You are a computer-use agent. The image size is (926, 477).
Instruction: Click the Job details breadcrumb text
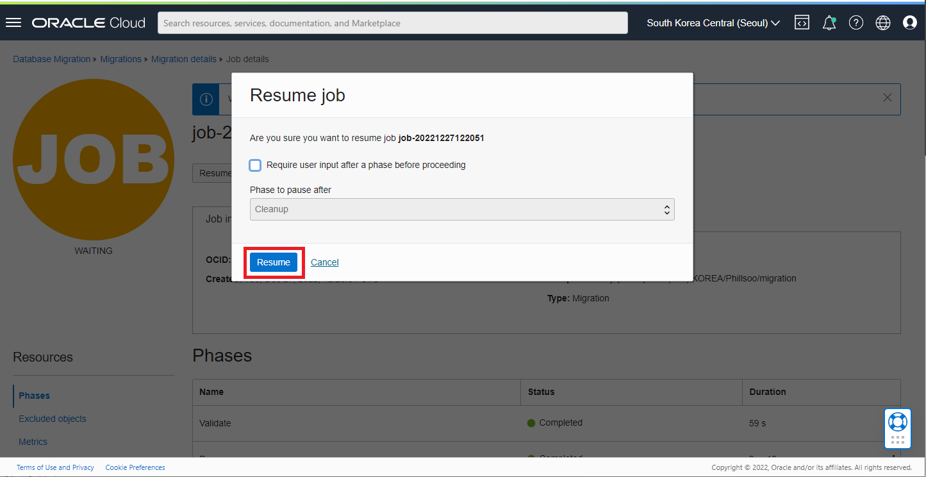[247, 59]
